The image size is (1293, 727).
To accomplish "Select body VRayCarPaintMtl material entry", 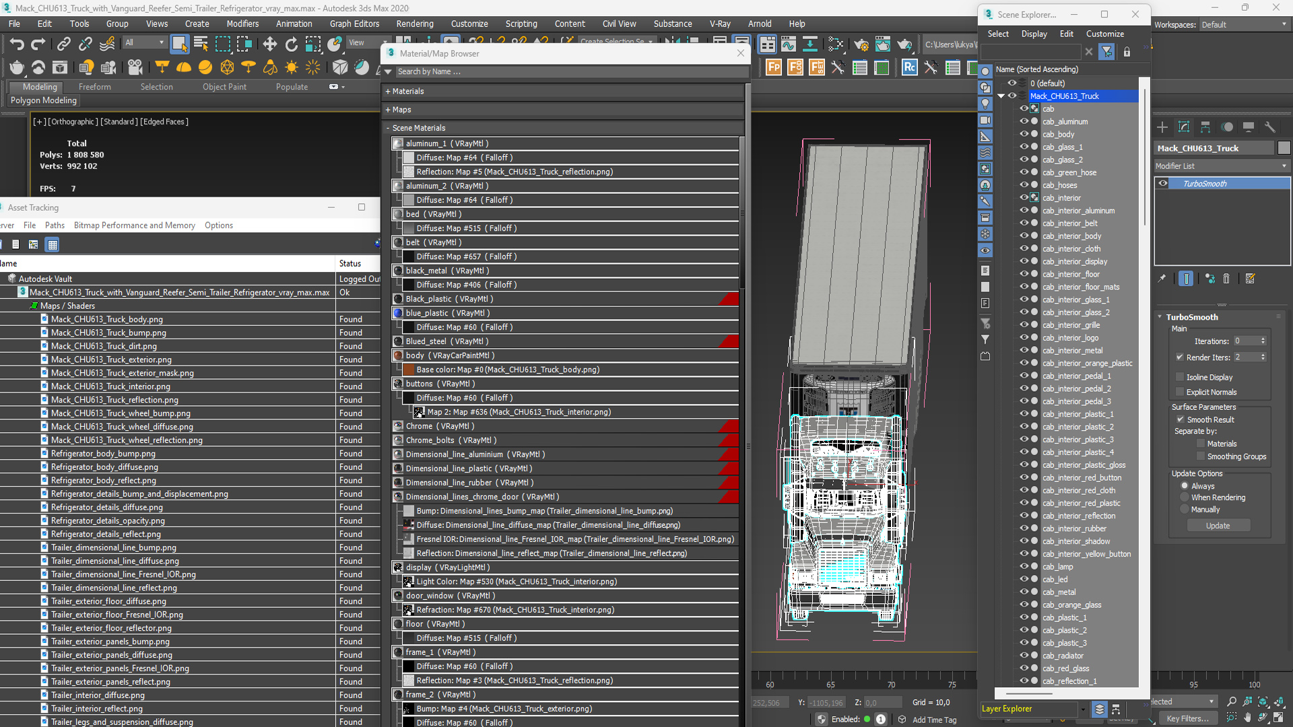I will coord(564,355).
